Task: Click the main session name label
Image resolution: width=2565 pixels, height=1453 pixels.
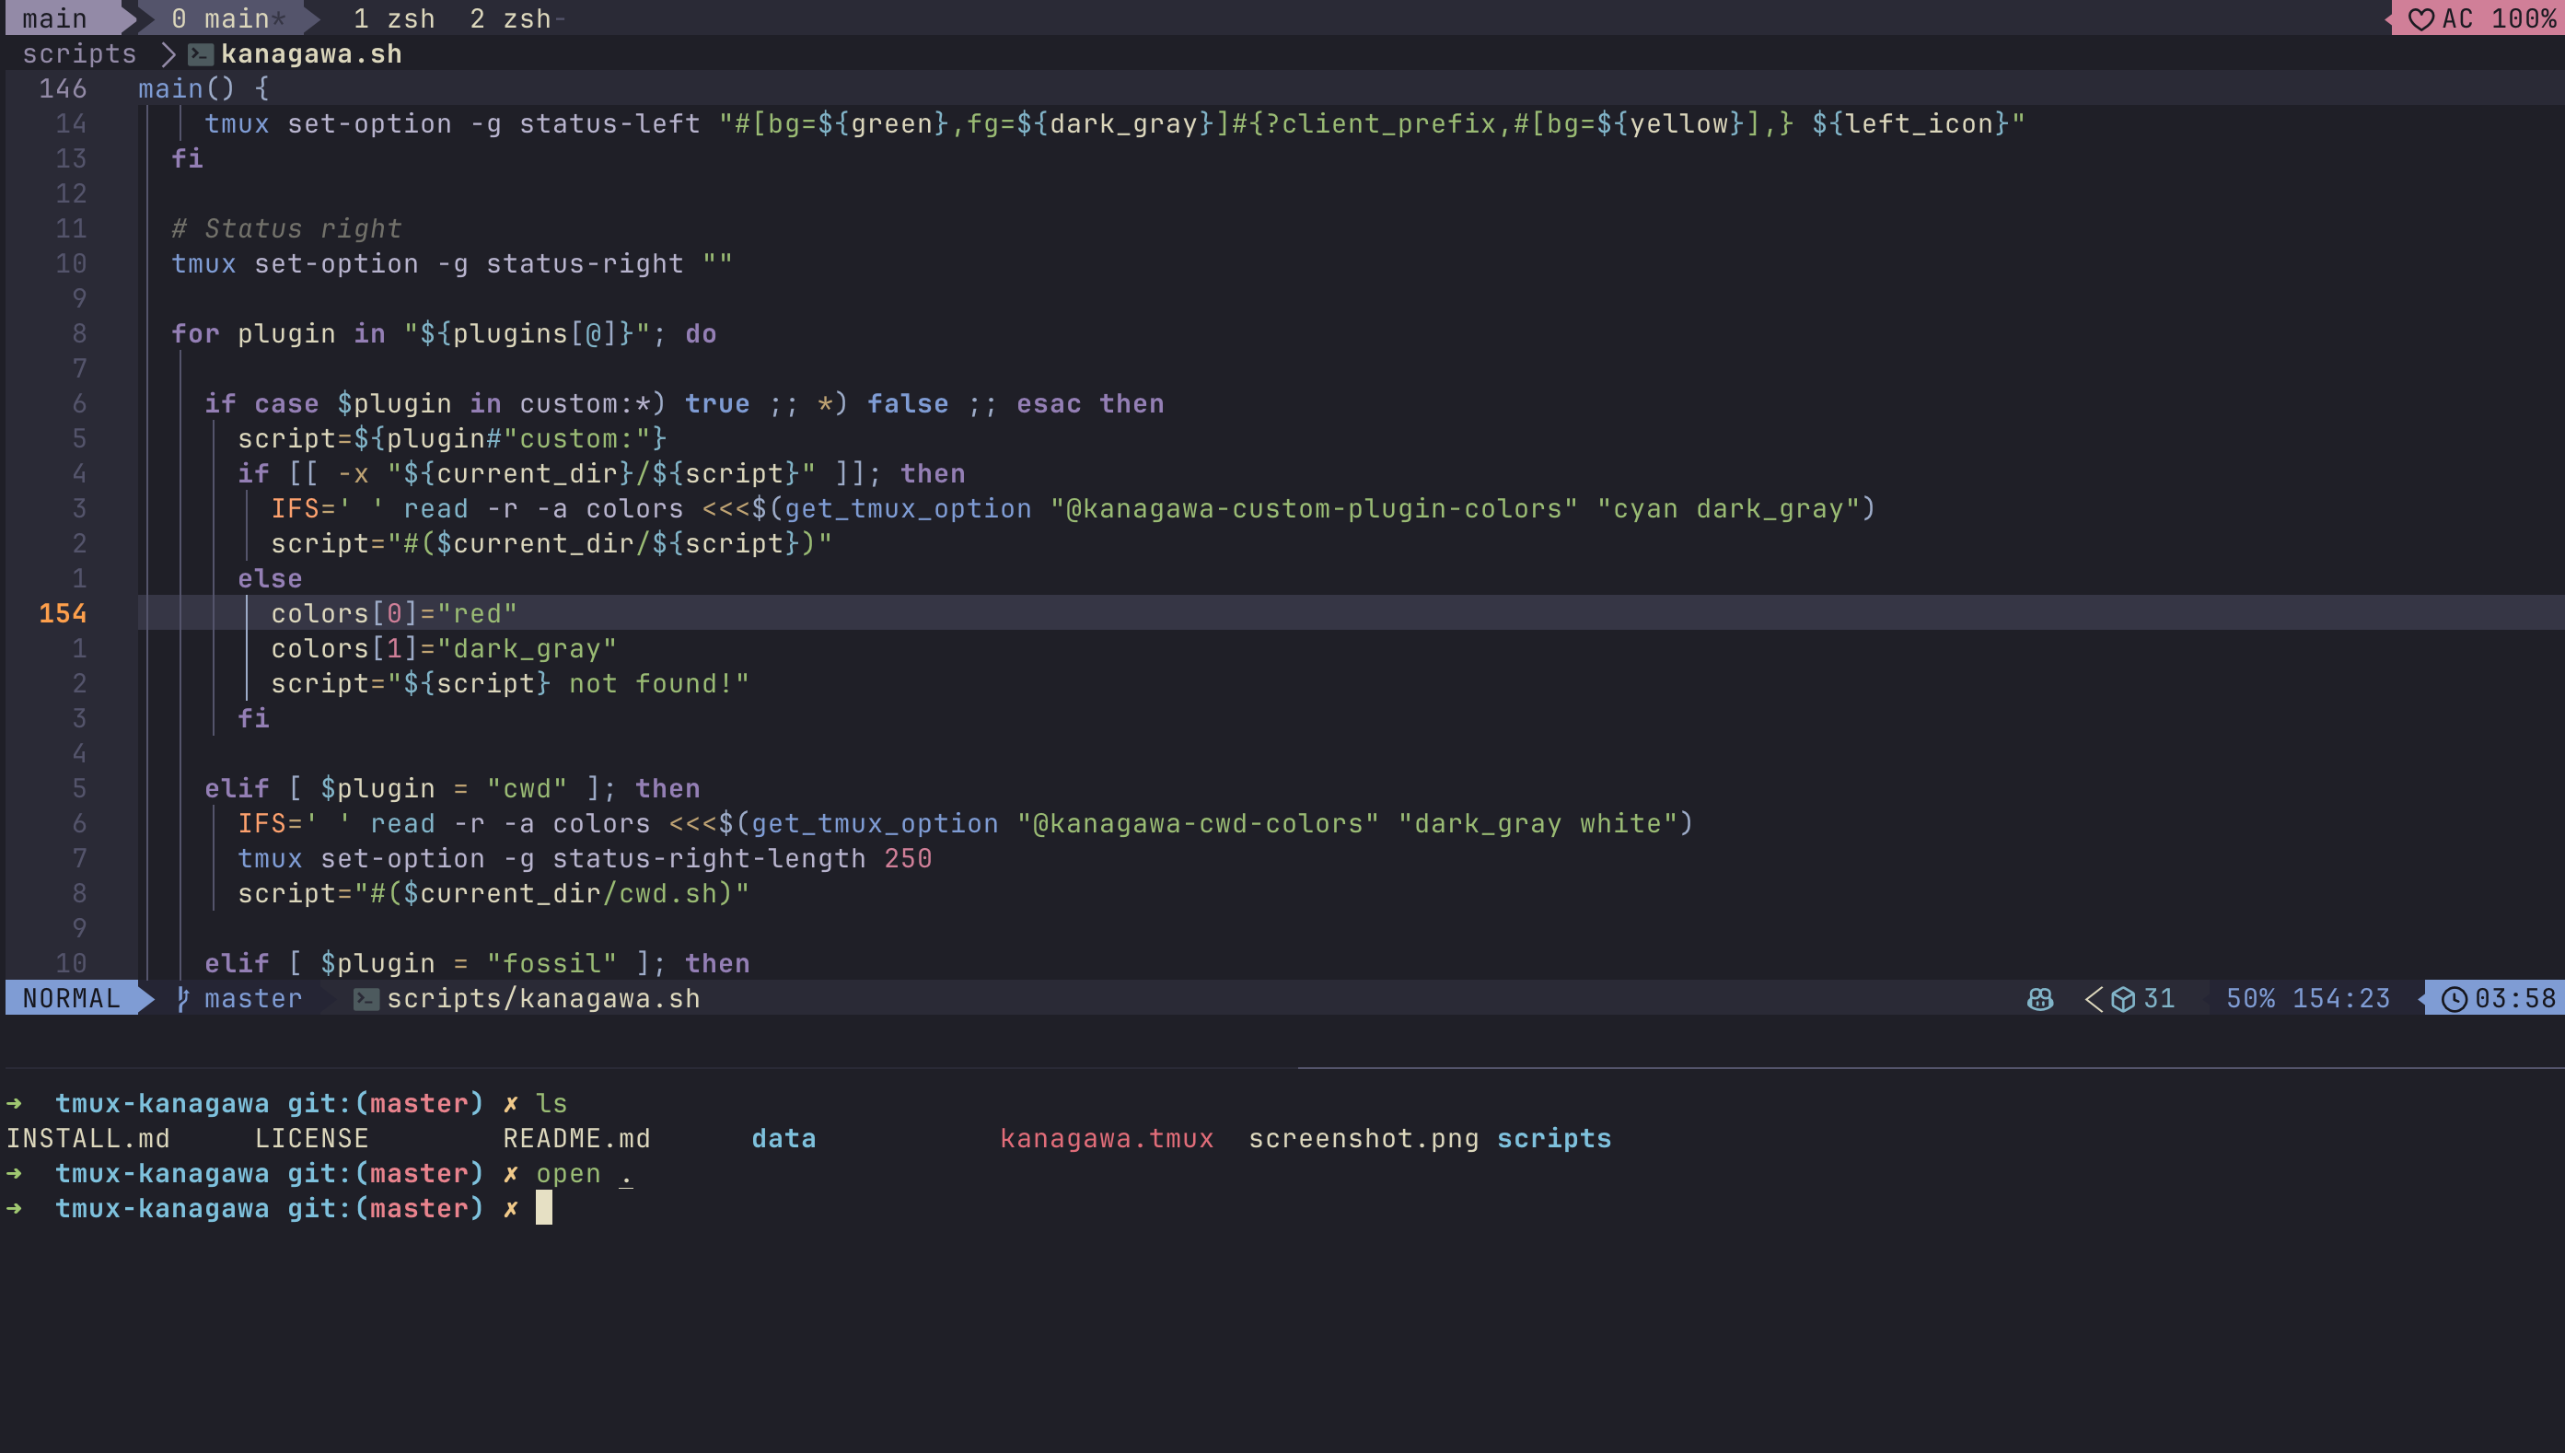Action: (x=55, y=19)
